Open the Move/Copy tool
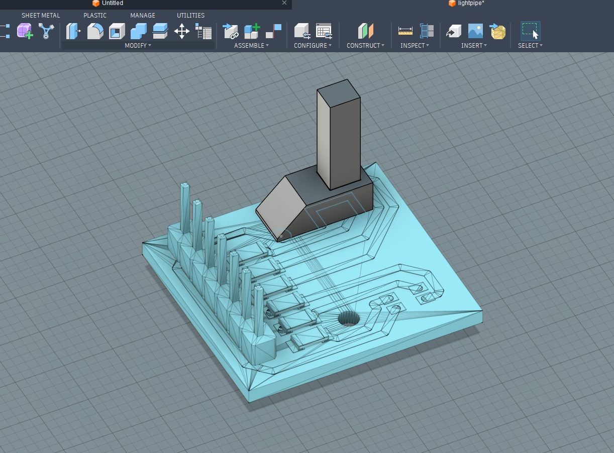 [x=182, y=31]
